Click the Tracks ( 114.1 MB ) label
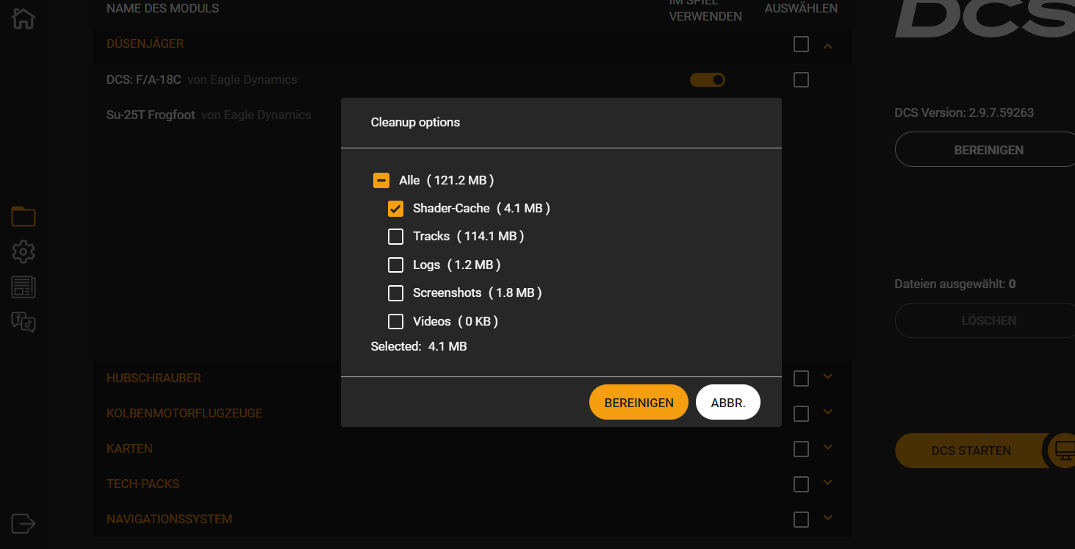This screenshot has height=549, width=1075. (468, 237)
